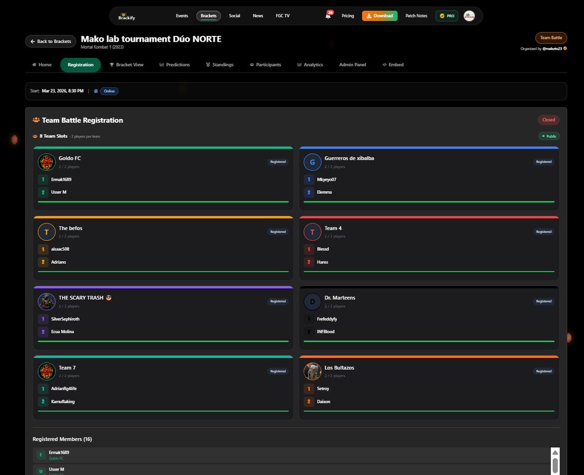584x475 pixels.
Task: Click player name INFBlood
Action: 326,332
